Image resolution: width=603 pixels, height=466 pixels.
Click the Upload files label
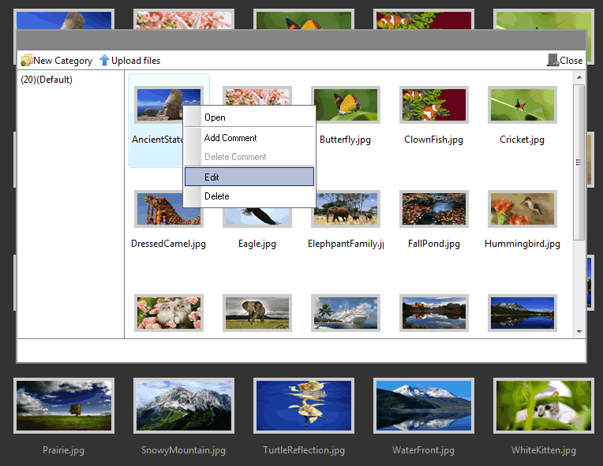136,61
